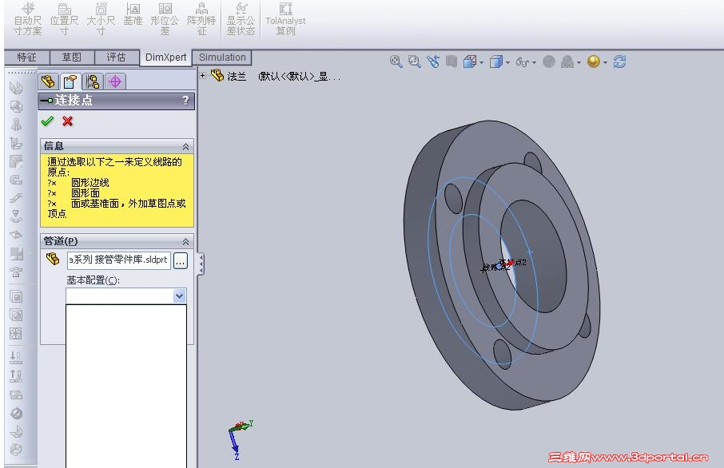Open the View Orientation dropdown arrow
Viewport: 724px width, 468px height.
point(482,62)
